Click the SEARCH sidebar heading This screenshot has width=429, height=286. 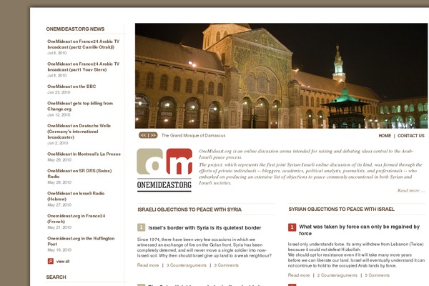(56, 277)
